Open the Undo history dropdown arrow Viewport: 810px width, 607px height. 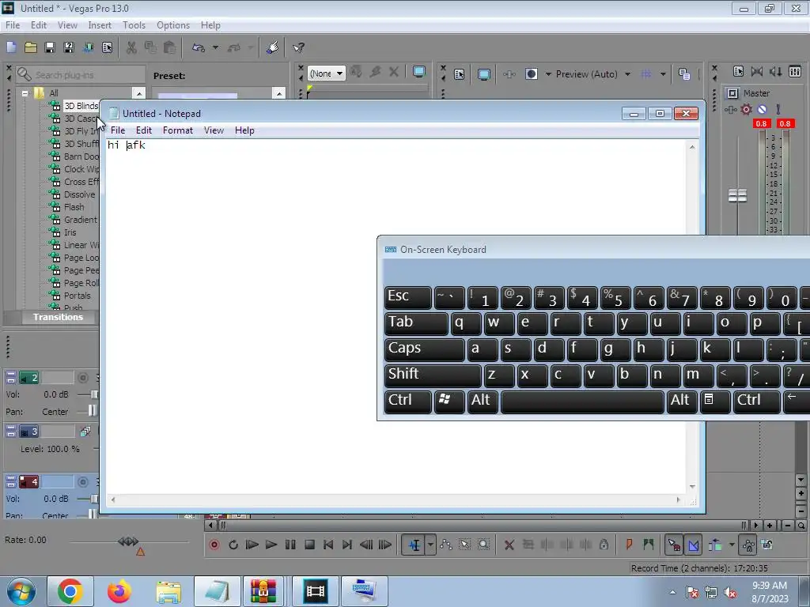[x=215, y=47]
